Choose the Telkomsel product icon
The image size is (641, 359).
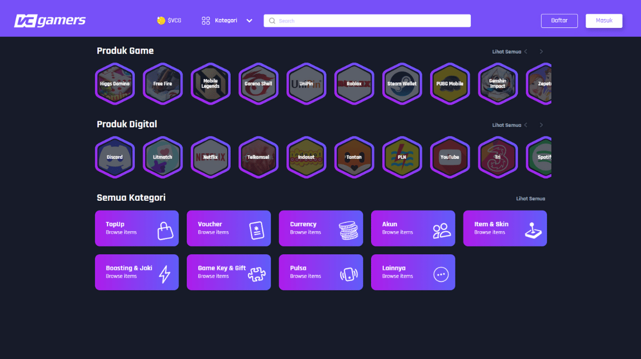258,157
